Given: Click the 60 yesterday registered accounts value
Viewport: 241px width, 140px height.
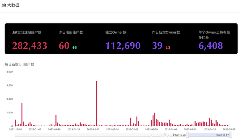Looking at the screenshot, I should click(64, 45).
